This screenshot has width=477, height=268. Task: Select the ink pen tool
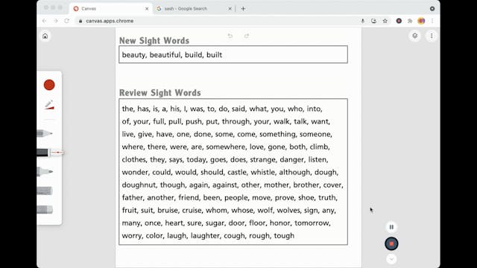[x=50, y=153]
